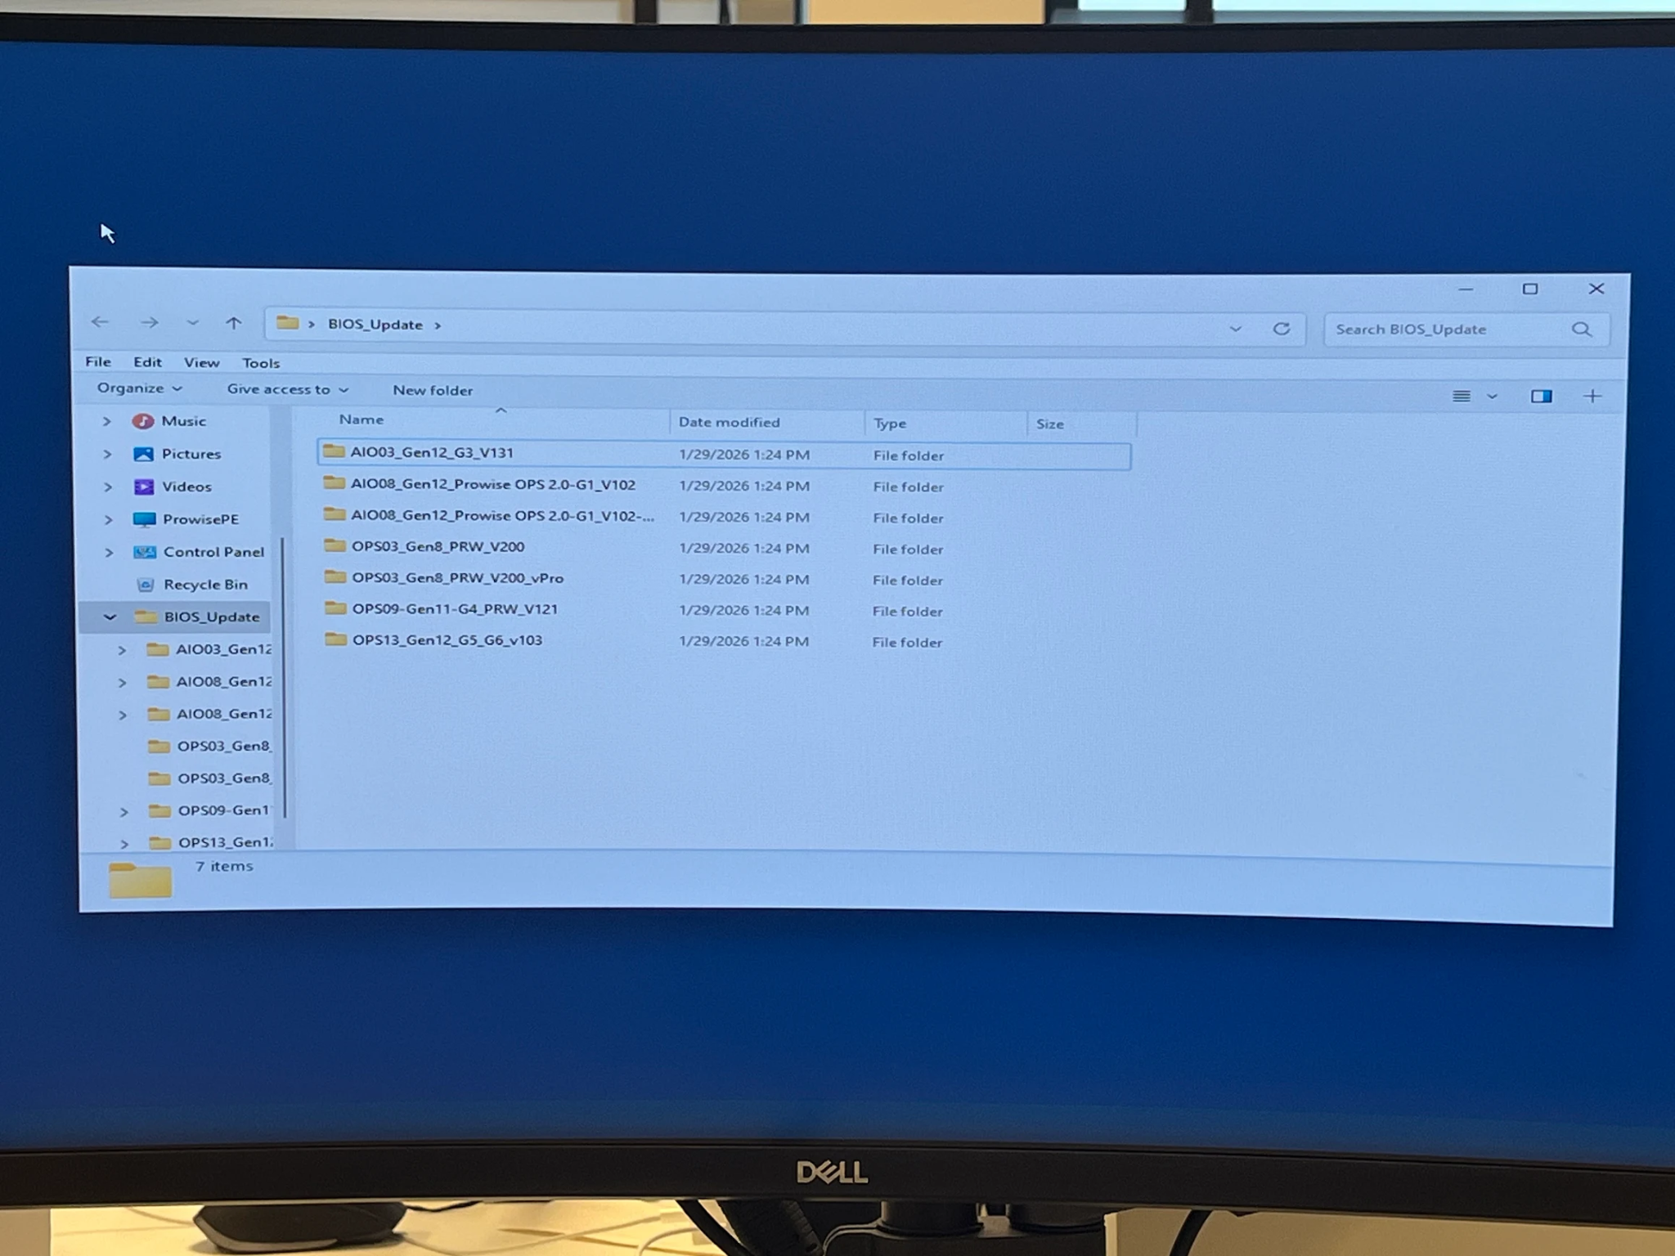
Task: Refresh the BIOS_Update folder view
Action: [1281, 329]
